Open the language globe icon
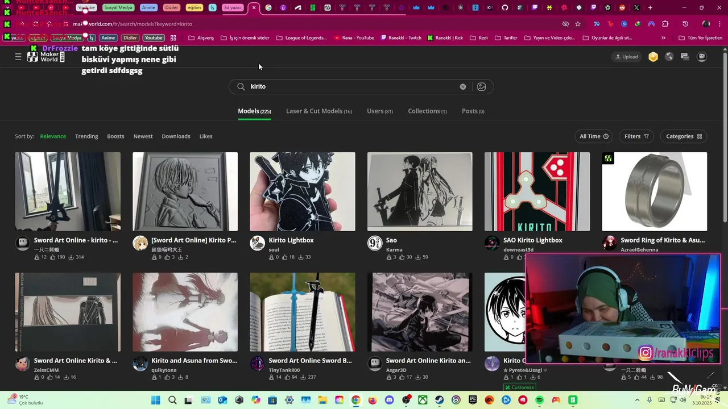Viewport: 728px width, 409px height. (669, 57)
